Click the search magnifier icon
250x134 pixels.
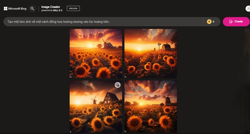click(x=32, y=9)
